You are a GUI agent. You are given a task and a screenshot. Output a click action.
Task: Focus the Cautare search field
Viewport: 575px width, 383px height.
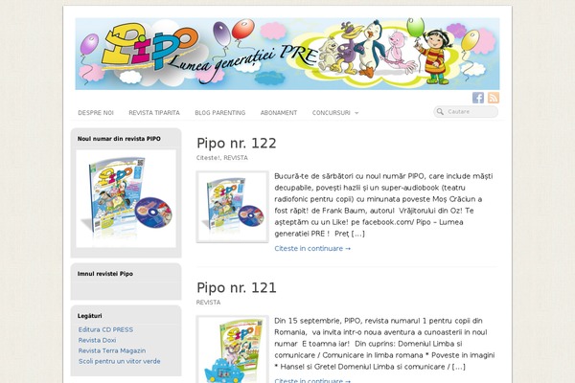pos(466,112)
